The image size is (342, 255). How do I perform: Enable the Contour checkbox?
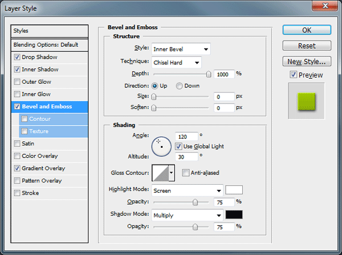click(24, 119)
